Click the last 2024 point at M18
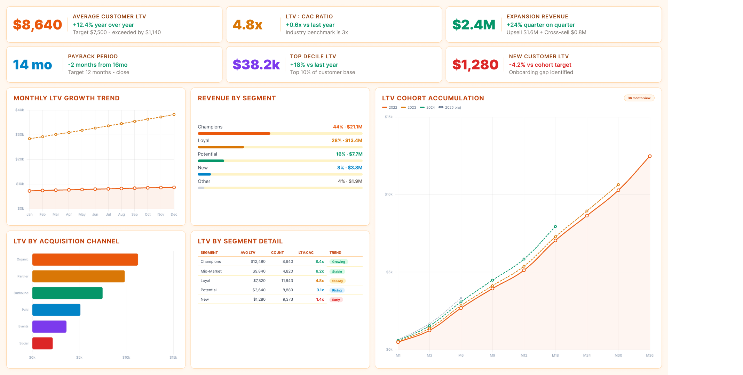 coord(555,227)
